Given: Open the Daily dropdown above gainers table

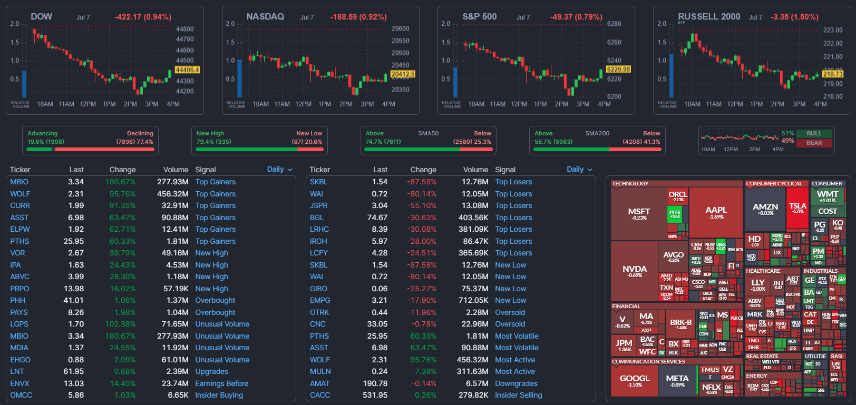Looking at the screenshot, I should click(279, 169).
